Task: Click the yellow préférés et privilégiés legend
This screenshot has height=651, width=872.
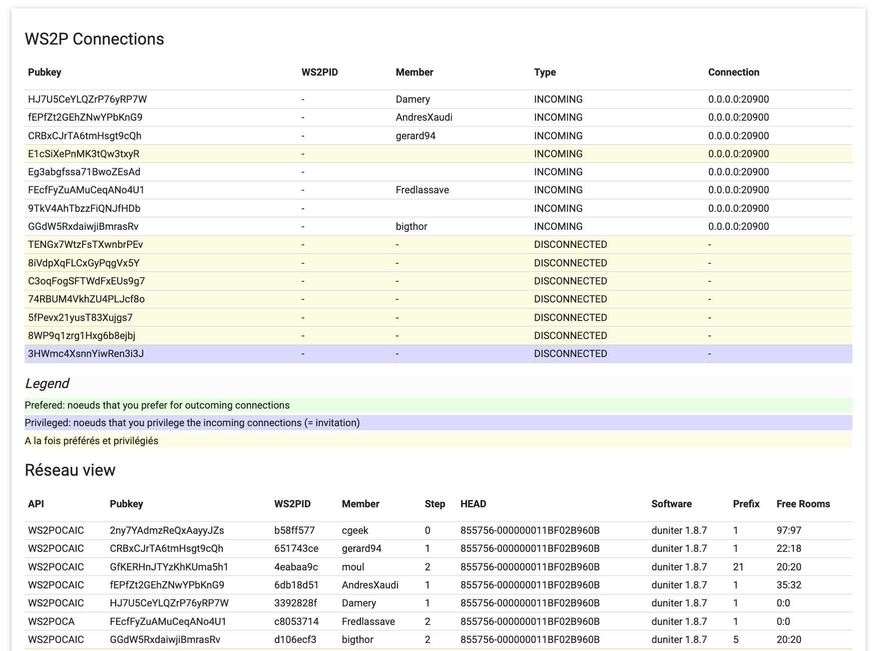Action: point(438,441)
